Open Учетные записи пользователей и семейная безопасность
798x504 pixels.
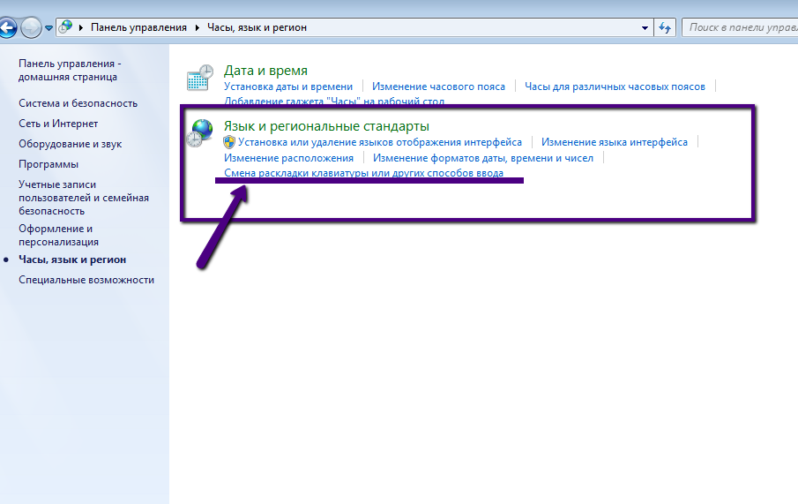click(84, 198)
